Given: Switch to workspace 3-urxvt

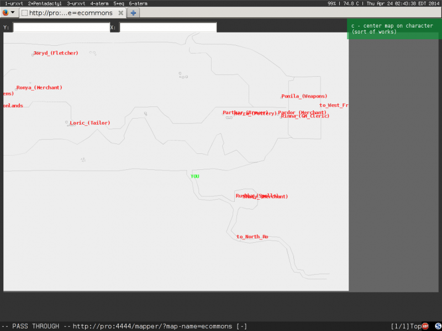Looking at the screenshot, I should coord(76,3).
